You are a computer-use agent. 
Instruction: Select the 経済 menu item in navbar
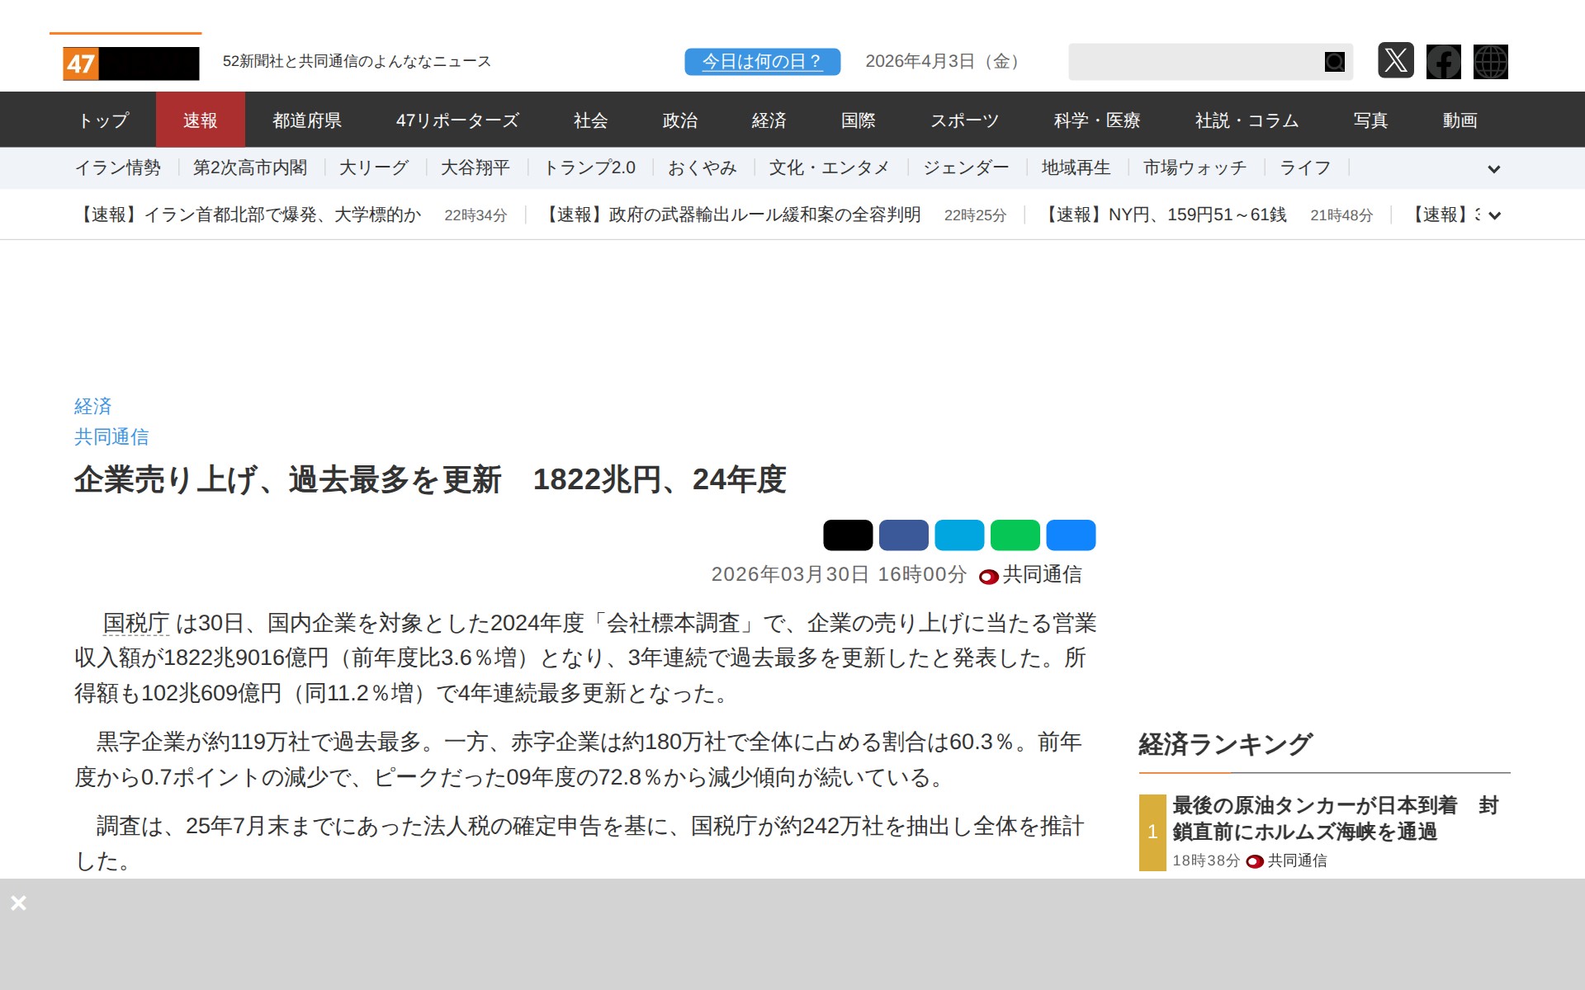pos(769,120)
